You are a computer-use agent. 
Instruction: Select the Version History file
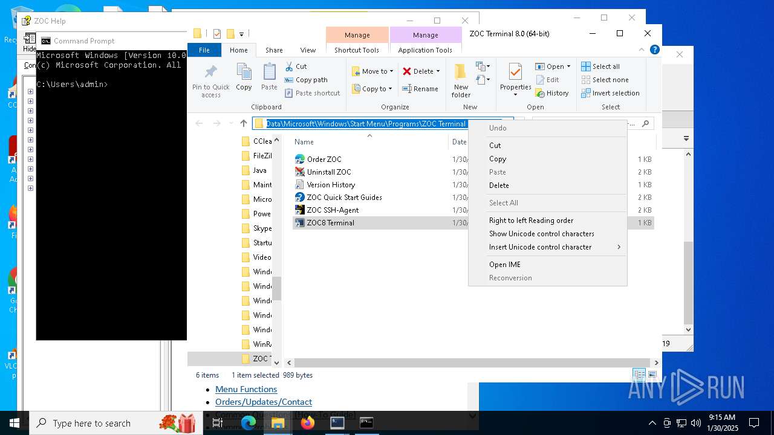click(x=331, y=185)
